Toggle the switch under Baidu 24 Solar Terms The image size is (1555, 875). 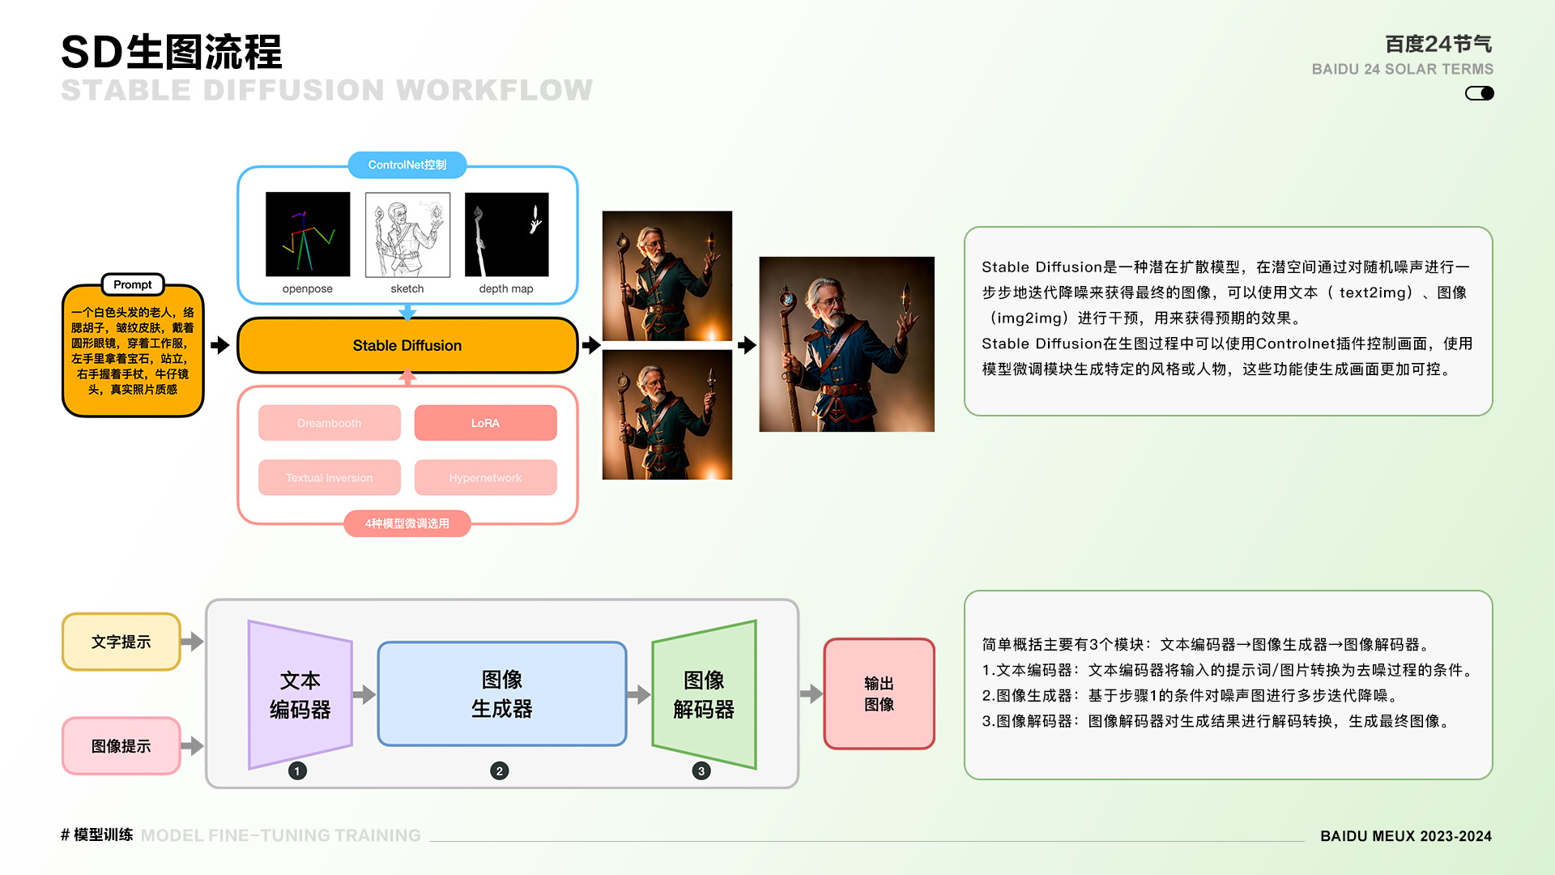(x=1479, y=93)
